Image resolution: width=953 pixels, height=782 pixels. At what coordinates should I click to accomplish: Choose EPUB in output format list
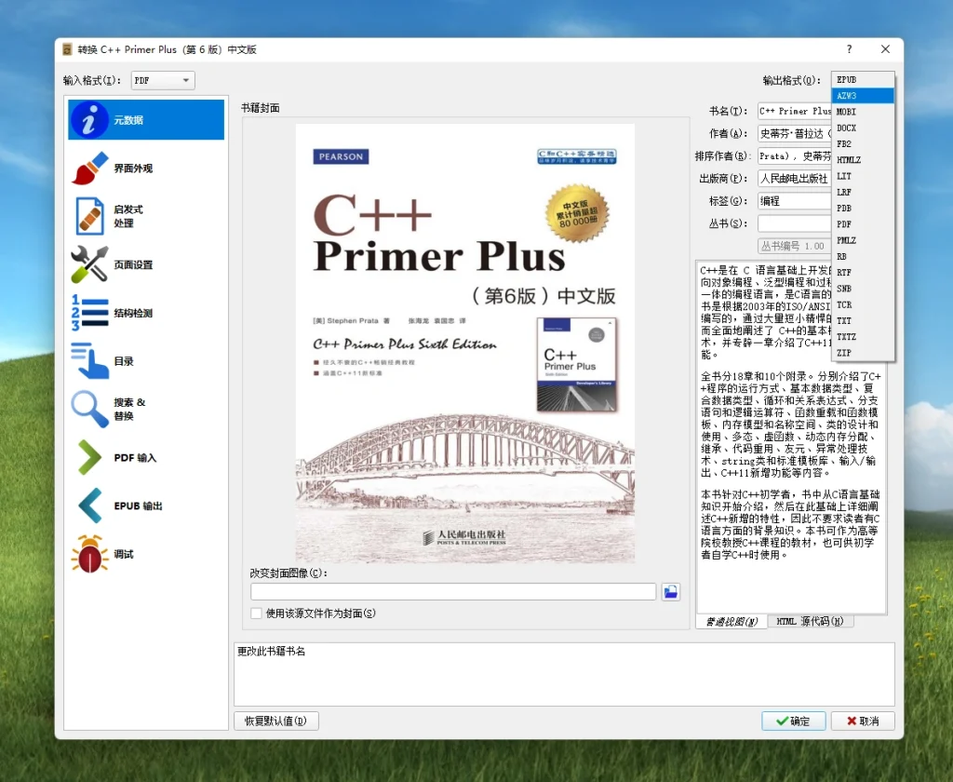click(x=863, y=80)
